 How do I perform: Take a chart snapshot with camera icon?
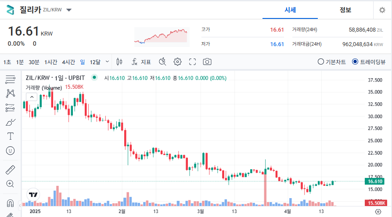[x=207, y=61]
